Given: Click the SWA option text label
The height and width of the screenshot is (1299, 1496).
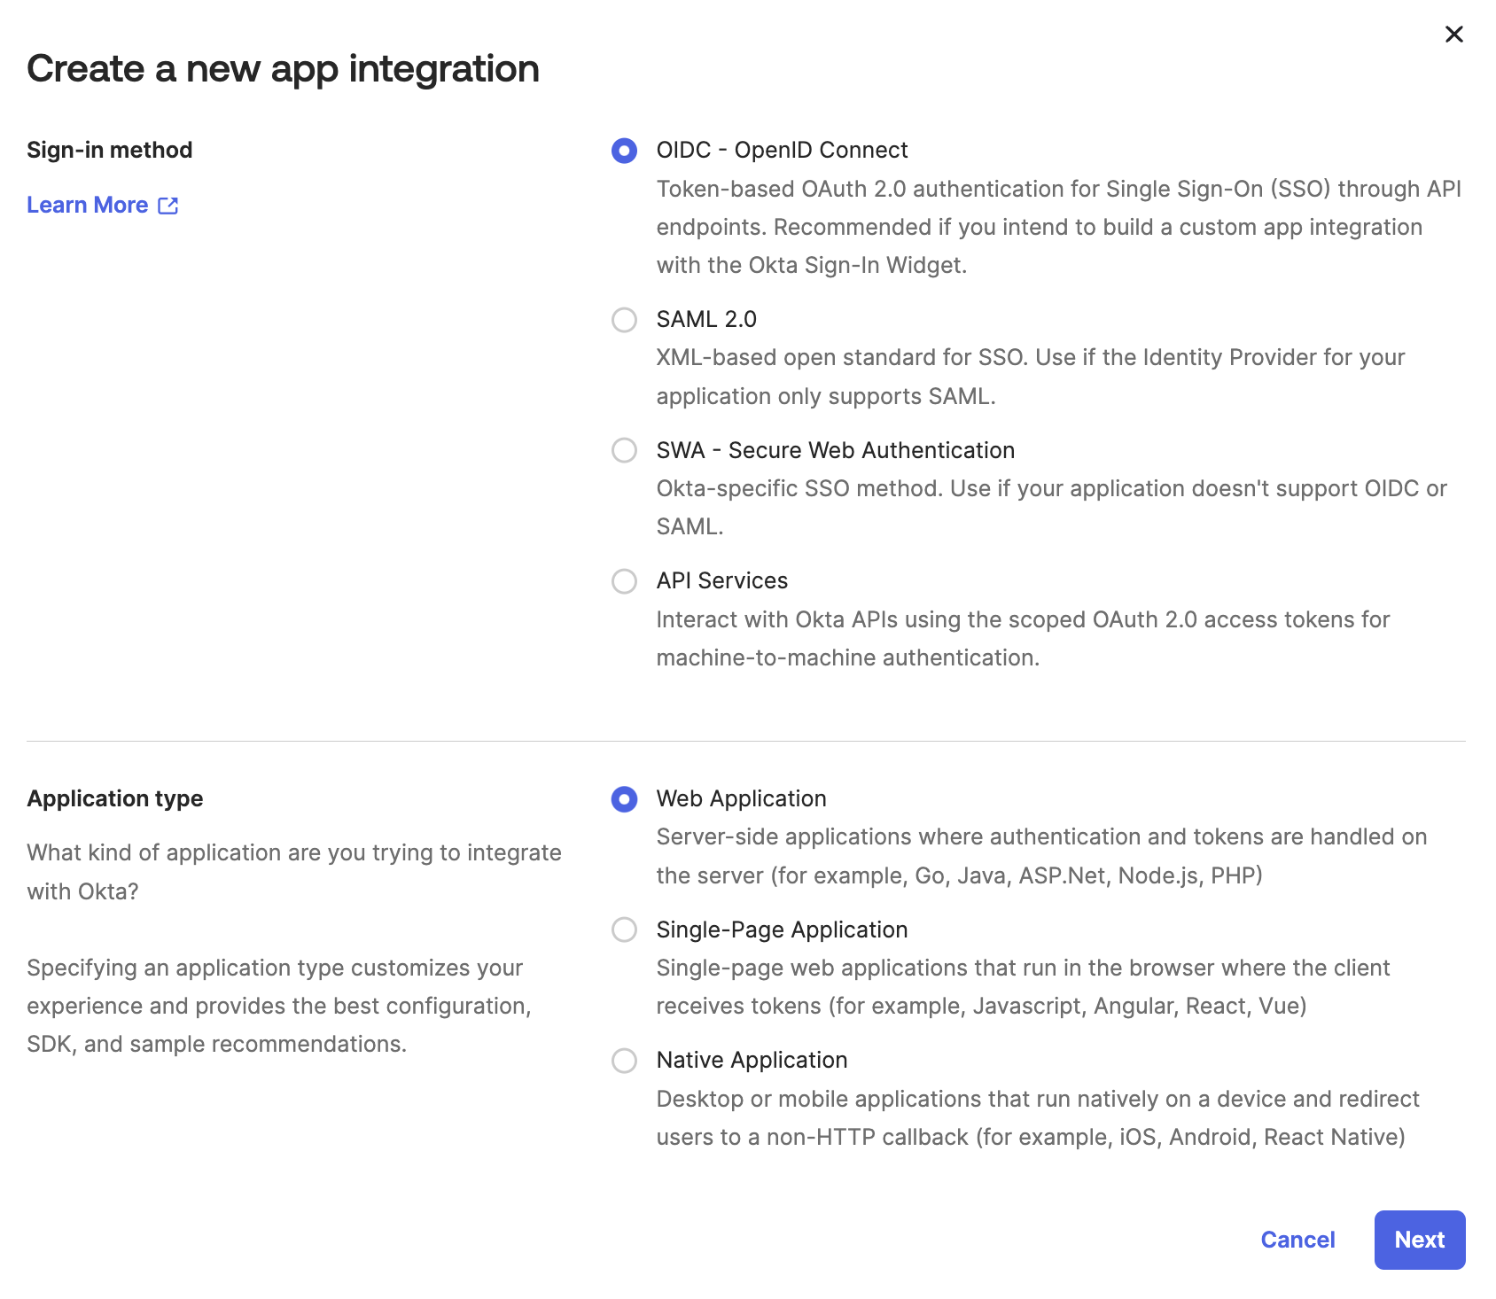Looking at the screenshot, I should coord(835,450).
